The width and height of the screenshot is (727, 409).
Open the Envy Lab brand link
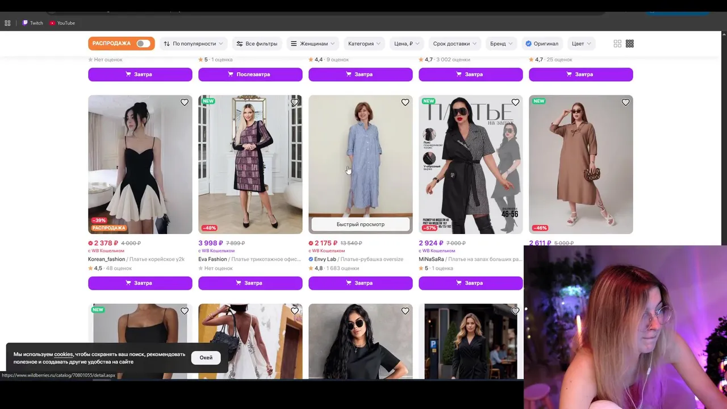pos(325,259)
